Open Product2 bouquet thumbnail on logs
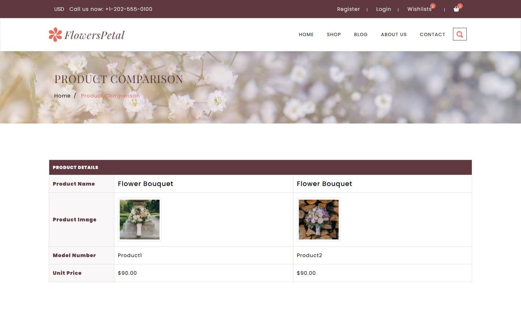Screen dimensions: 521x325 [319, 220]
